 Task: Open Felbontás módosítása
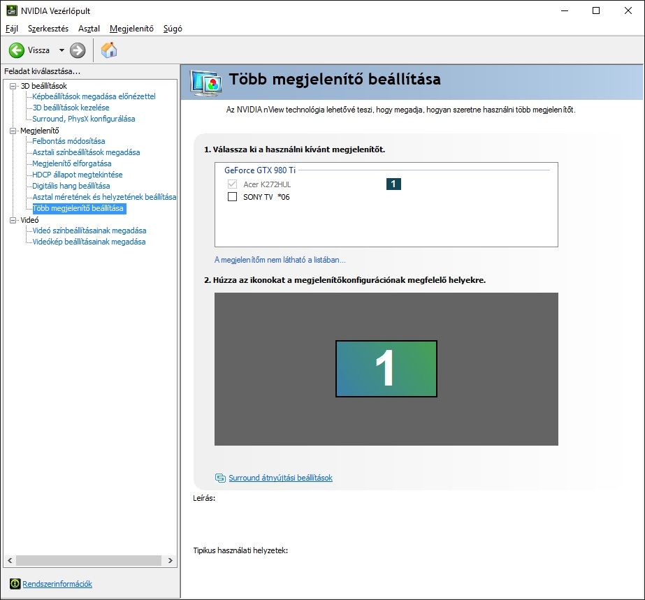pyautogui.click(x=68, y=141)
